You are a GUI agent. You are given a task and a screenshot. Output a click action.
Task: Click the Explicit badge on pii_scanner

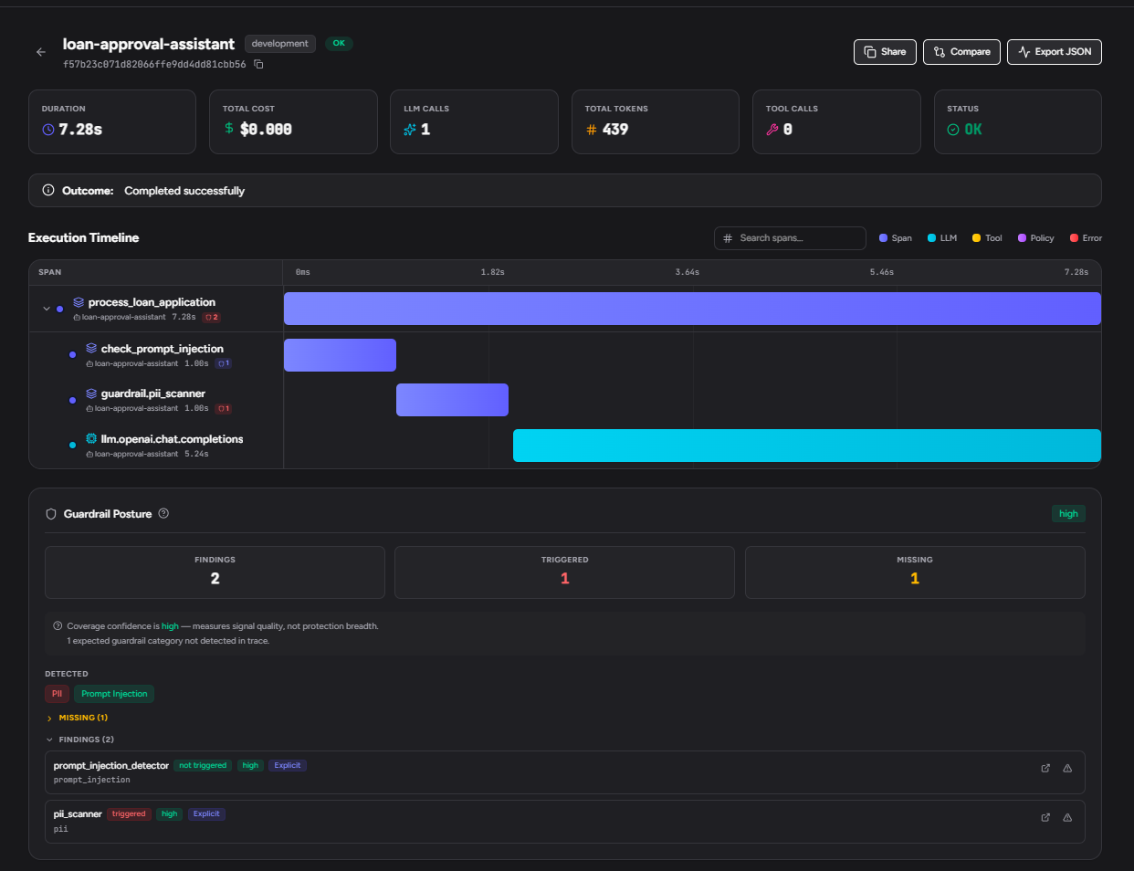click(x=206, y=813)
